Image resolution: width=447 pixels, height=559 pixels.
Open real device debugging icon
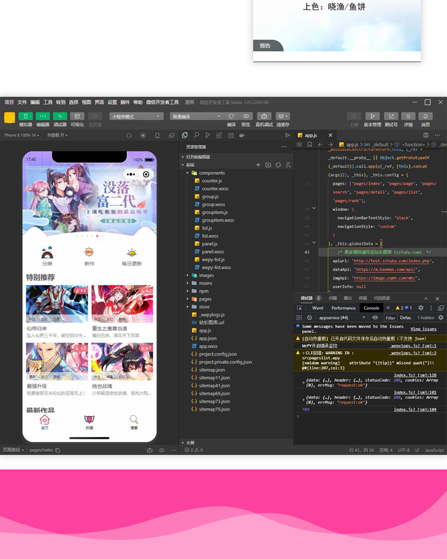coord(264,116)
